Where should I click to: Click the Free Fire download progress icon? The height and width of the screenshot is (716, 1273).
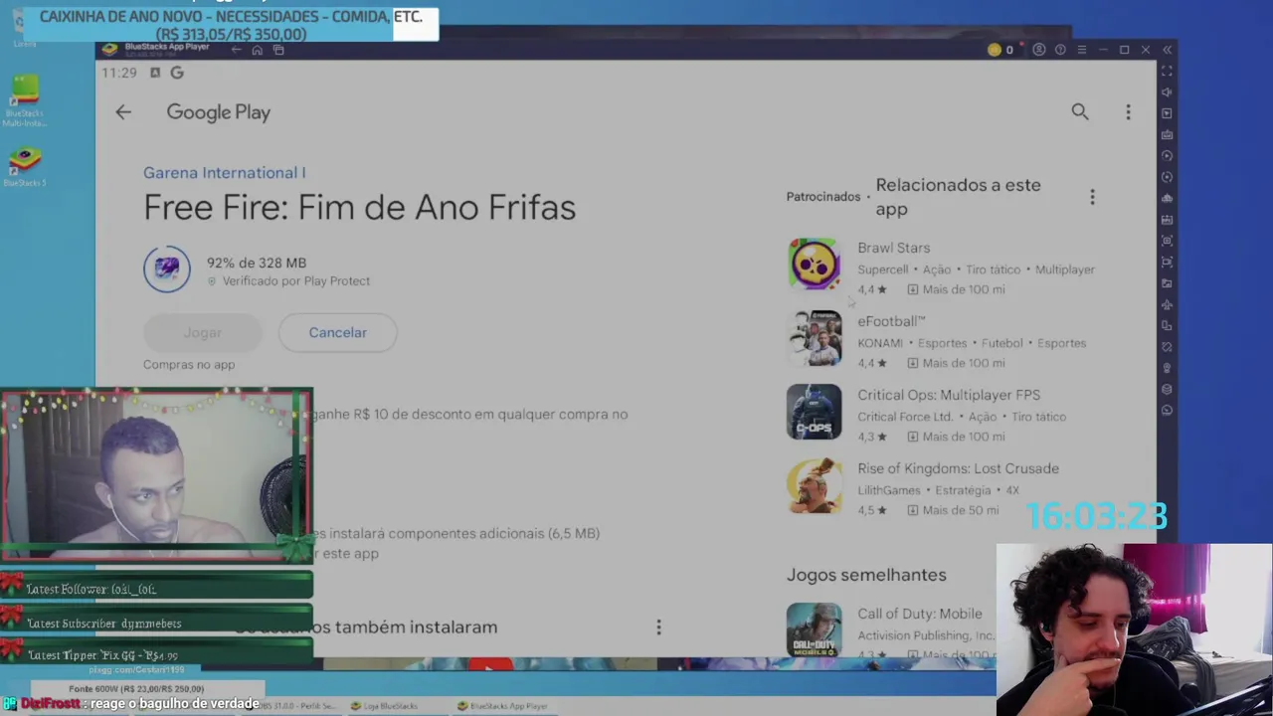pos(167,268)
